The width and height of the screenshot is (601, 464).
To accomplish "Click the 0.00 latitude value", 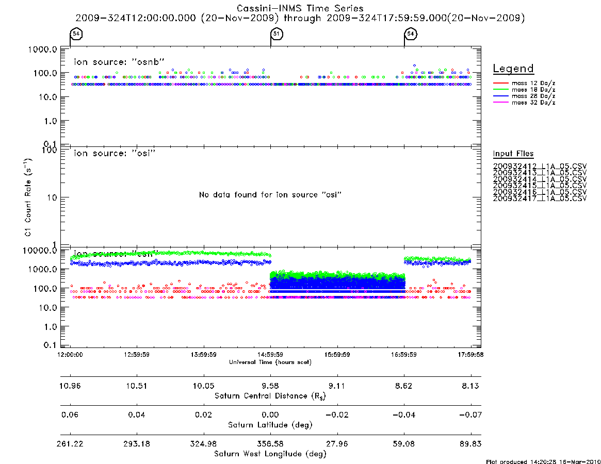I will tap(270, 415).
